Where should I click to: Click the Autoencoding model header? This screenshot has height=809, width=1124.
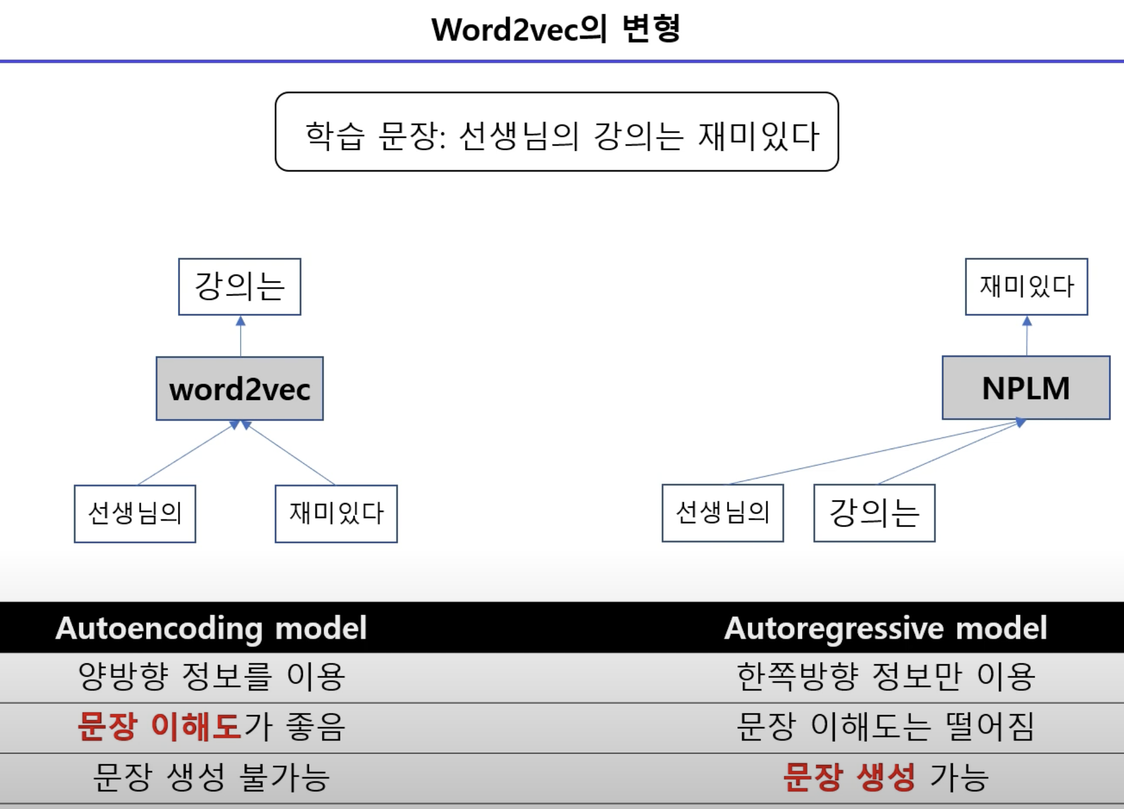211,628
